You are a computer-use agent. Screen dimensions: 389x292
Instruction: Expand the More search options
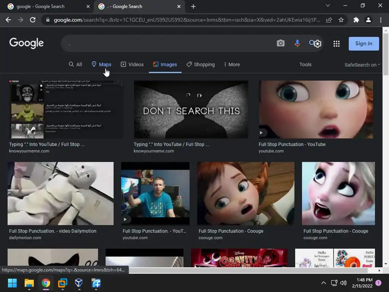point(232,65)
